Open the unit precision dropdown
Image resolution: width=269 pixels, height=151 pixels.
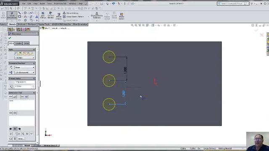pyautogui.click(x=24, y=73)
